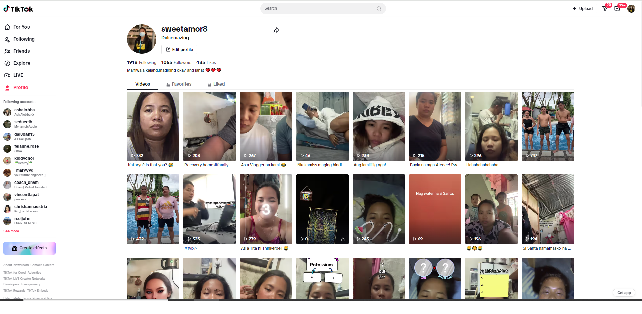The image size is (642, 314).
Task: Open the Careers footer link
Action: click(49, 265)
